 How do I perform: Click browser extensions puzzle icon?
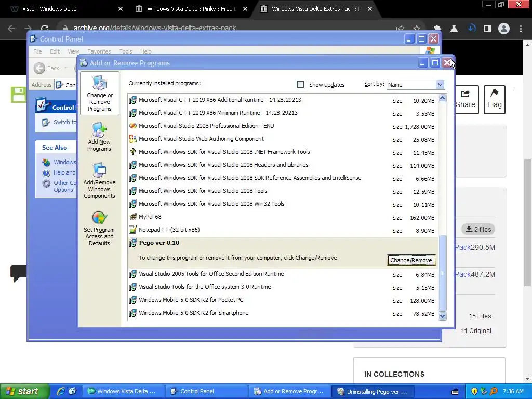tap(437, 29)
